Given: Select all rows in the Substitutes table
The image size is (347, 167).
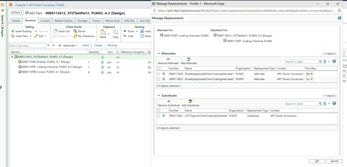Looking at the screenshot, I should (x=158, y=111).
